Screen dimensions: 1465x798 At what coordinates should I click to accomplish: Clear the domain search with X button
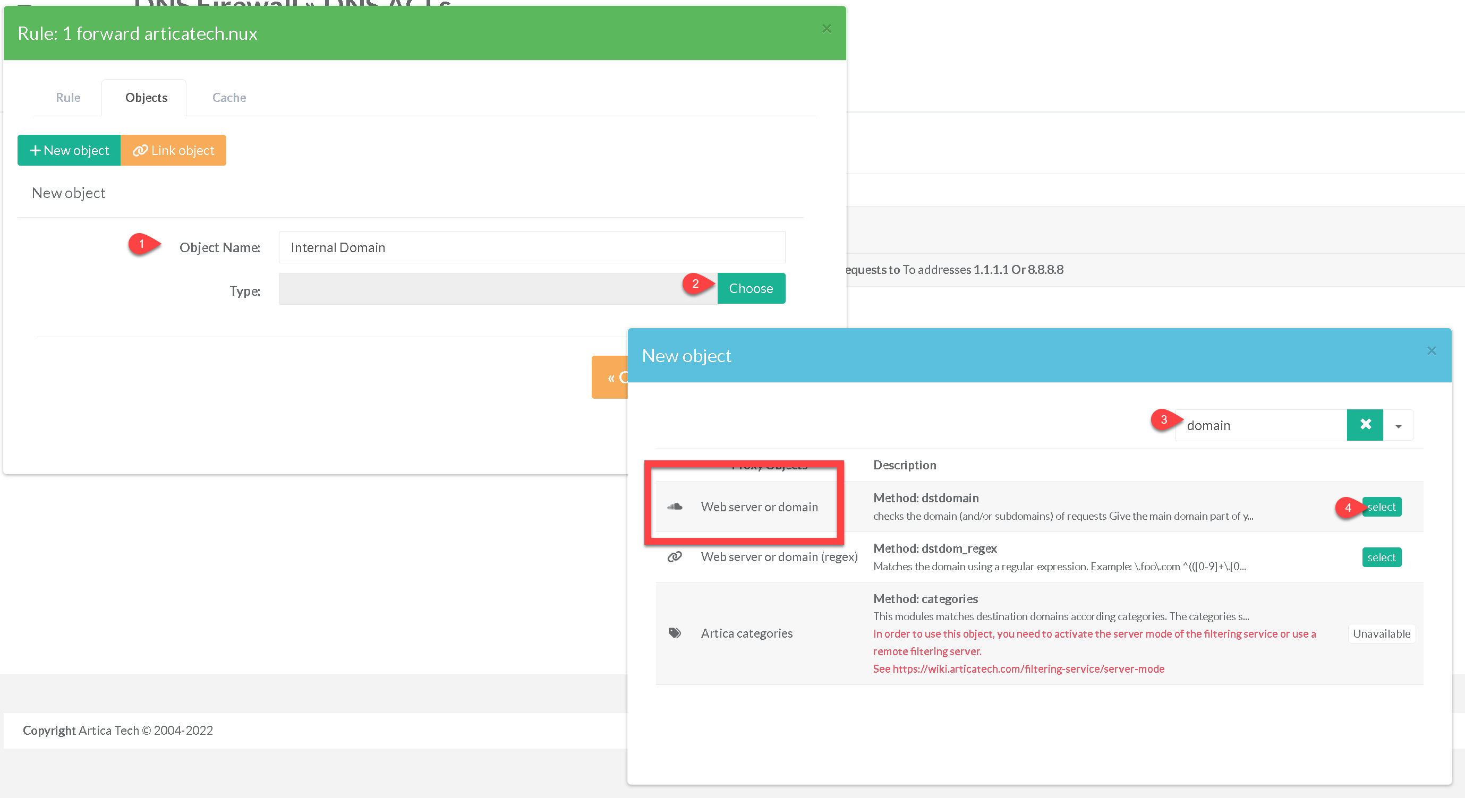pos(1365,425)
